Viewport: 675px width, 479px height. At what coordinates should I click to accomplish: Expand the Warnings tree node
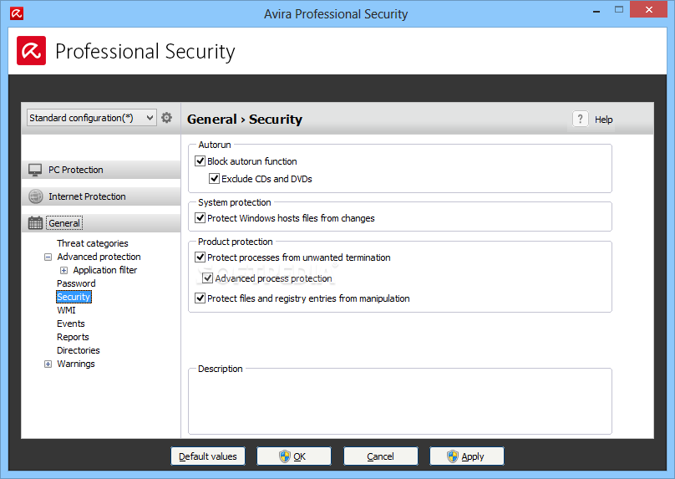point(48,364)
